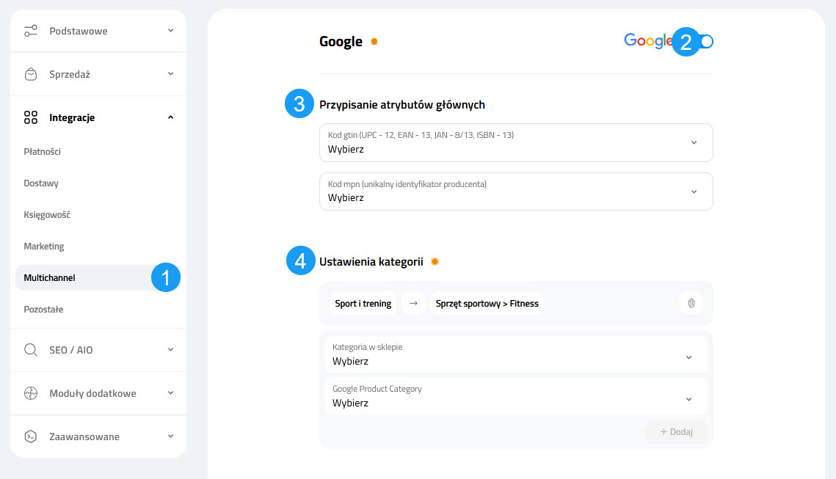
Task: Click the Sprzedaż shopping bag icon
Action: point(30,73)
